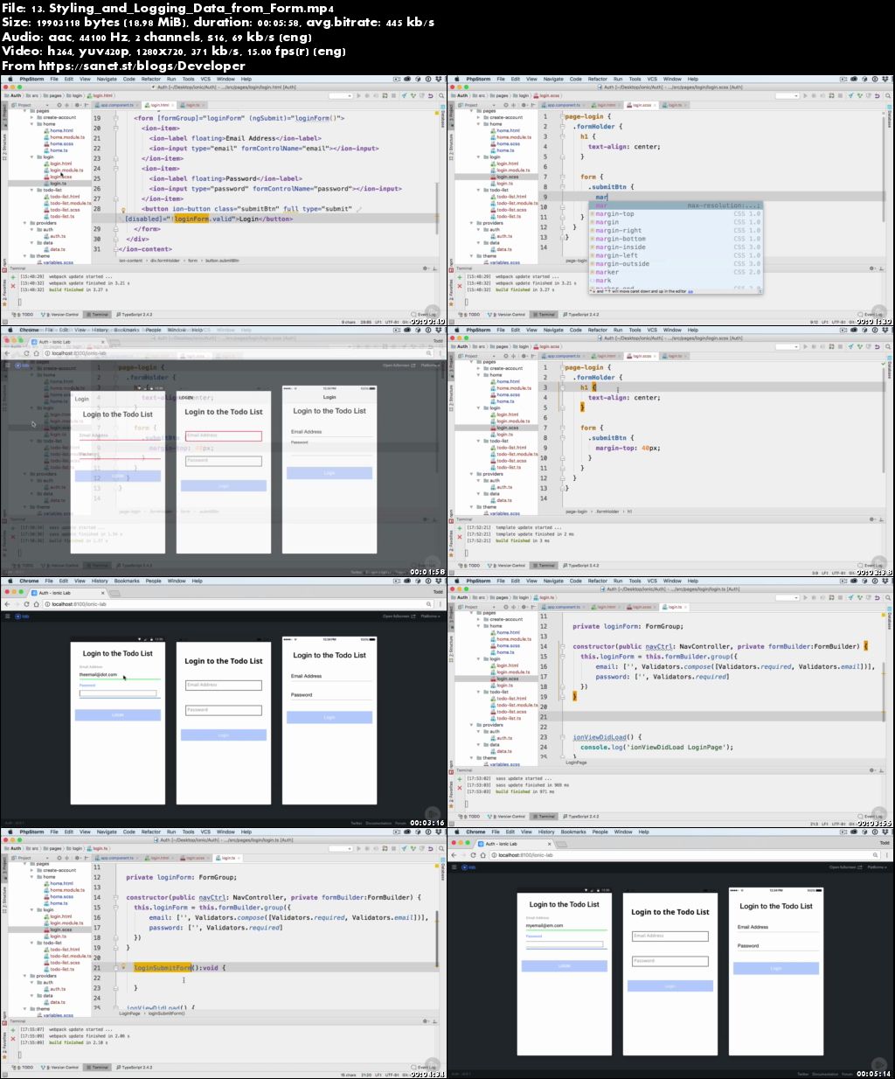Screen dimensions: 895x1079
Task: Open the run configuration dropdown, 00:00:40 frame
Action: click(x=339, y=95)
